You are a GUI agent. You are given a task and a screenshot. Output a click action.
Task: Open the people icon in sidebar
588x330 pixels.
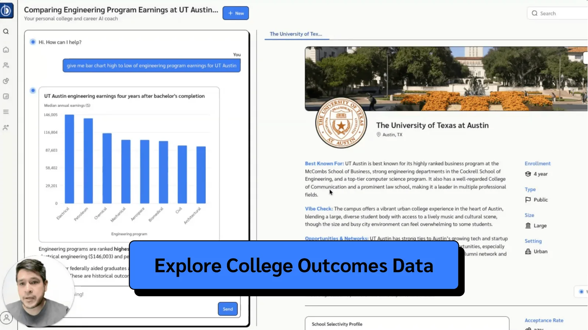point(6,65)
